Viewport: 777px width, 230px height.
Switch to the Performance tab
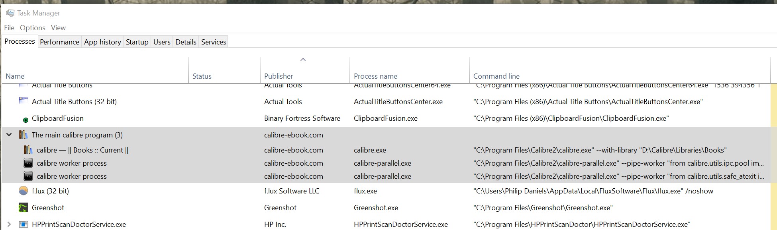pos(59,42)
